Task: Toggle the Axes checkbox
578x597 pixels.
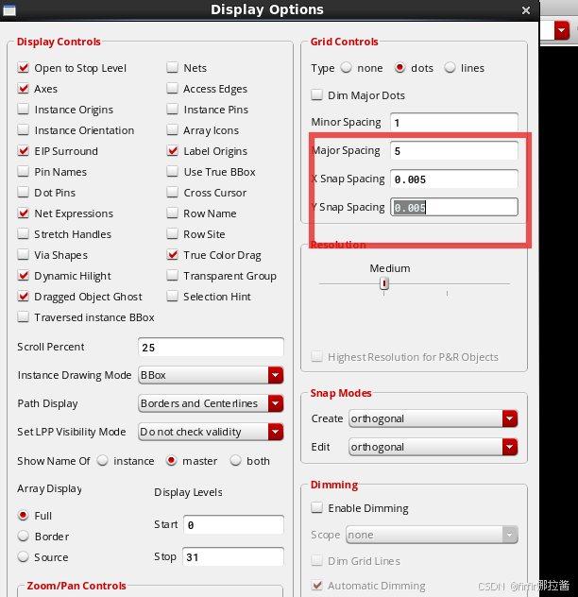Action: click(24, 89)
